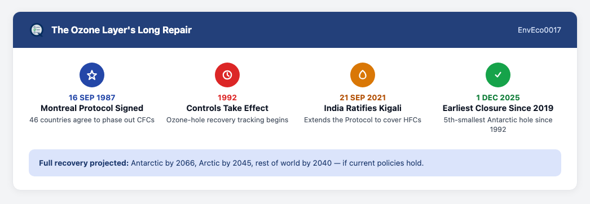Click the orange droplet icon for Kigali

(x=363, y=75)
